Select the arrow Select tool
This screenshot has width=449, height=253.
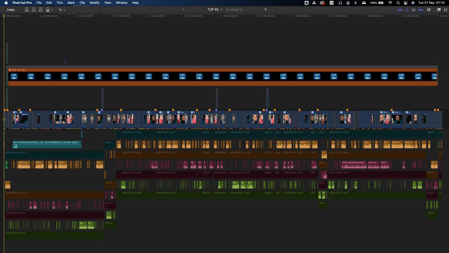[x=61, y=10]
